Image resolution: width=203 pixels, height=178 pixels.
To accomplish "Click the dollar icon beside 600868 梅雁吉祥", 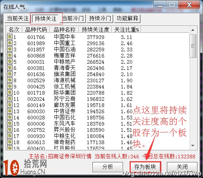I will point(9,55).
